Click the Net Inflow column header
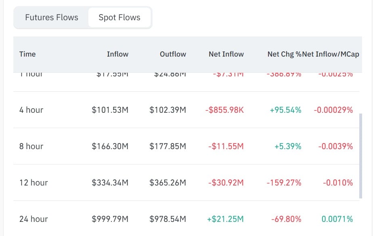Screen dimensions: 373x236 click(x=226, y=54)
